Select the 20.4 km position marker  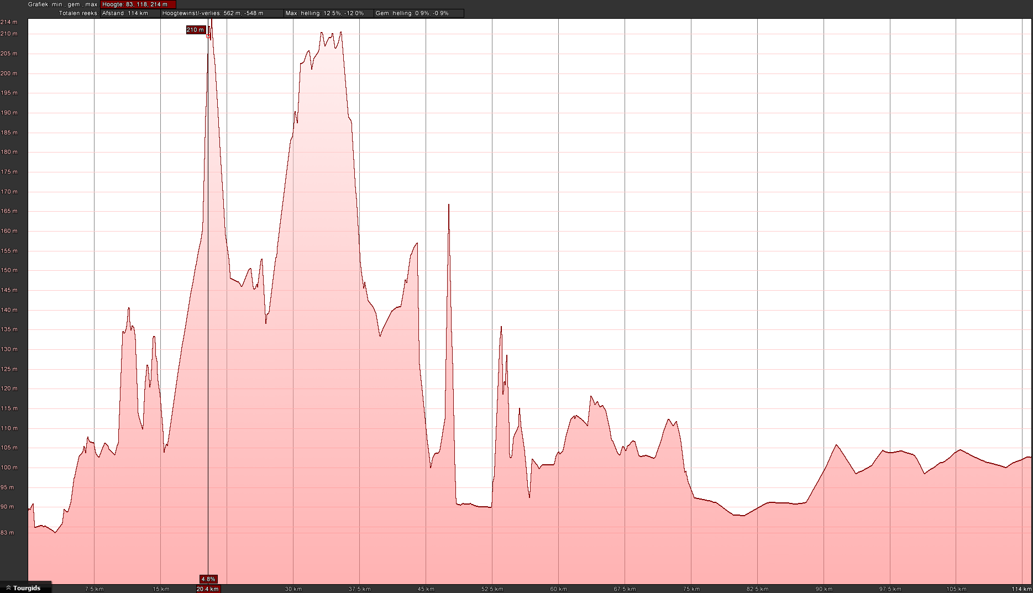pyautogui.click(x=208, y=589)
